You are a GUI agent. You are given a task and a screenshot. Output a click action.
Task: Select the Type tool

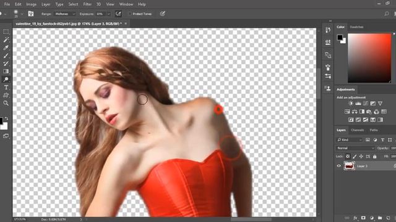(6, 88)
